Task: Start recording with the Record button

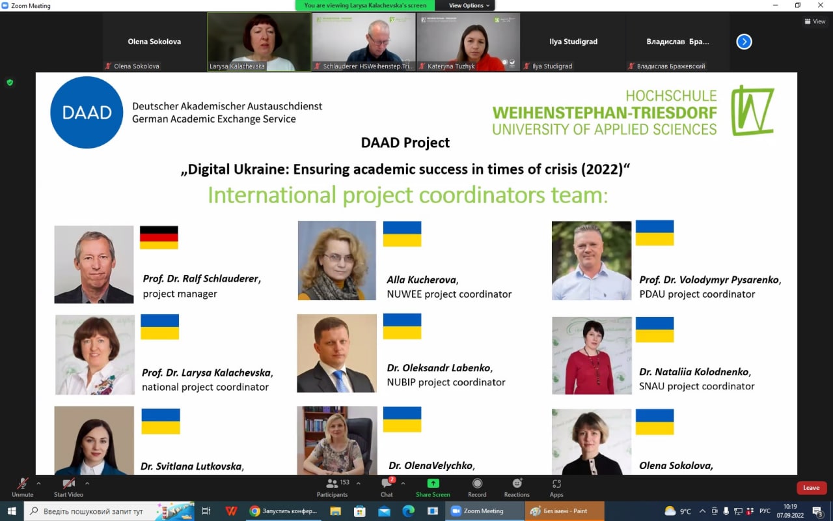Action: coord(477,487)
